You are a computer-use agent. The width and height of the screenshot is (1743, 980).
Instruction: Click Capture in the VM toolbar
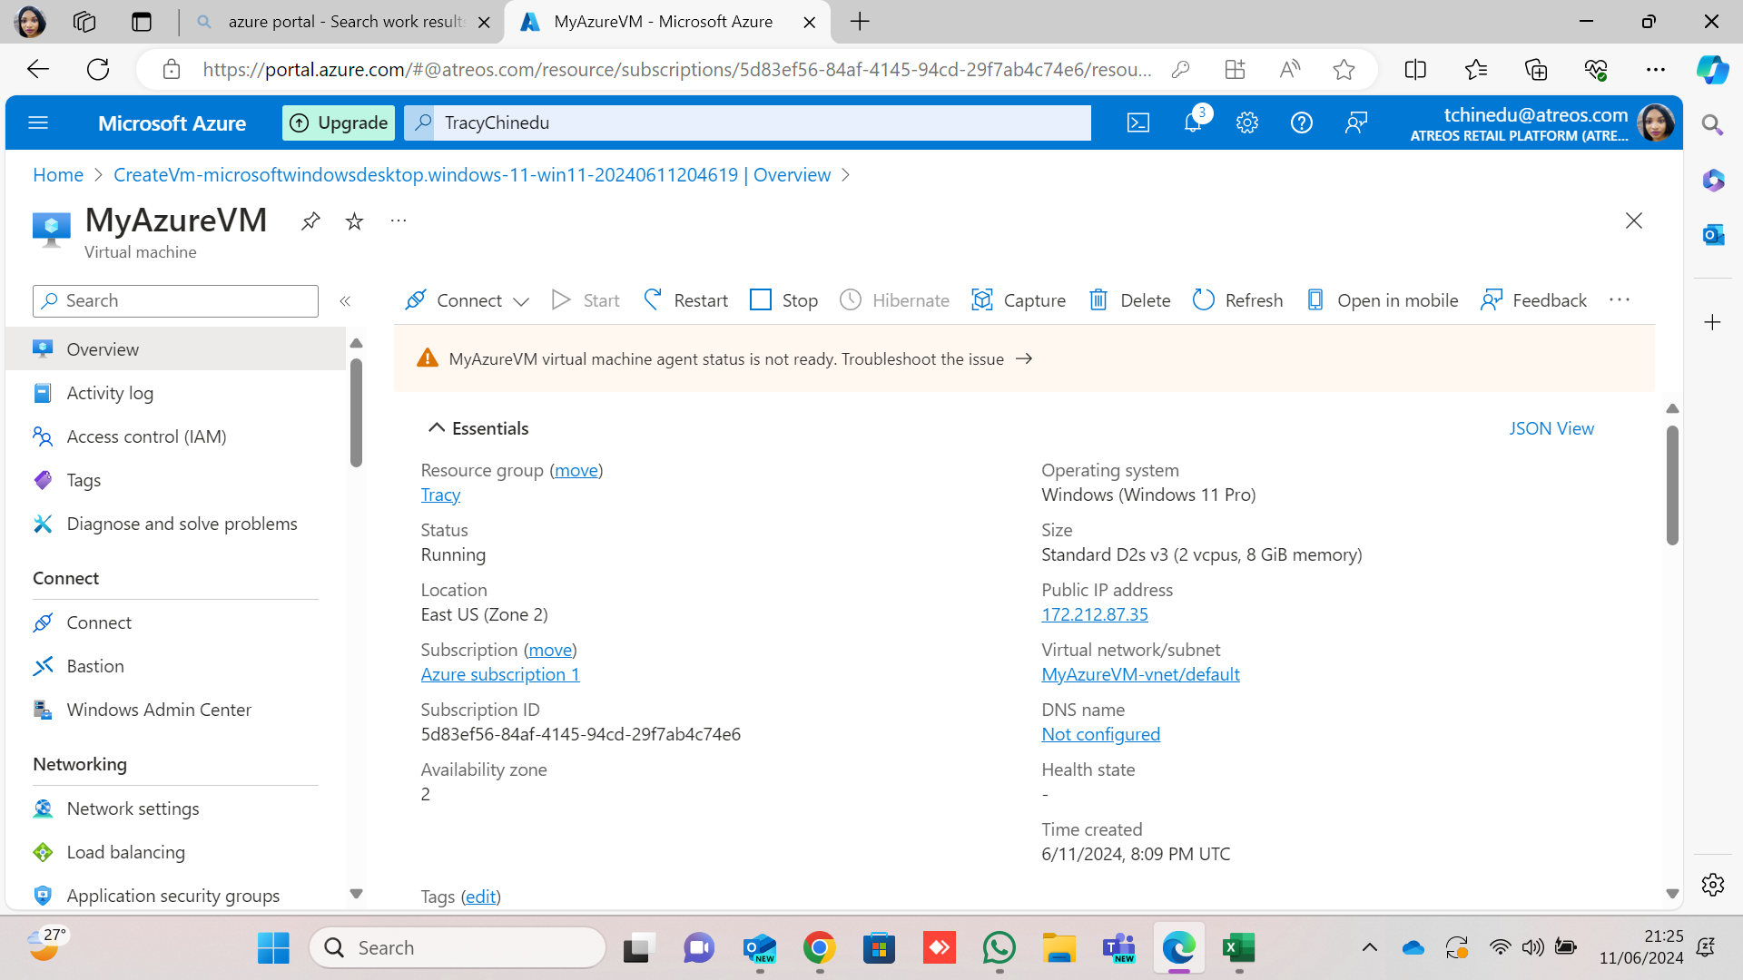(1019, 300)
